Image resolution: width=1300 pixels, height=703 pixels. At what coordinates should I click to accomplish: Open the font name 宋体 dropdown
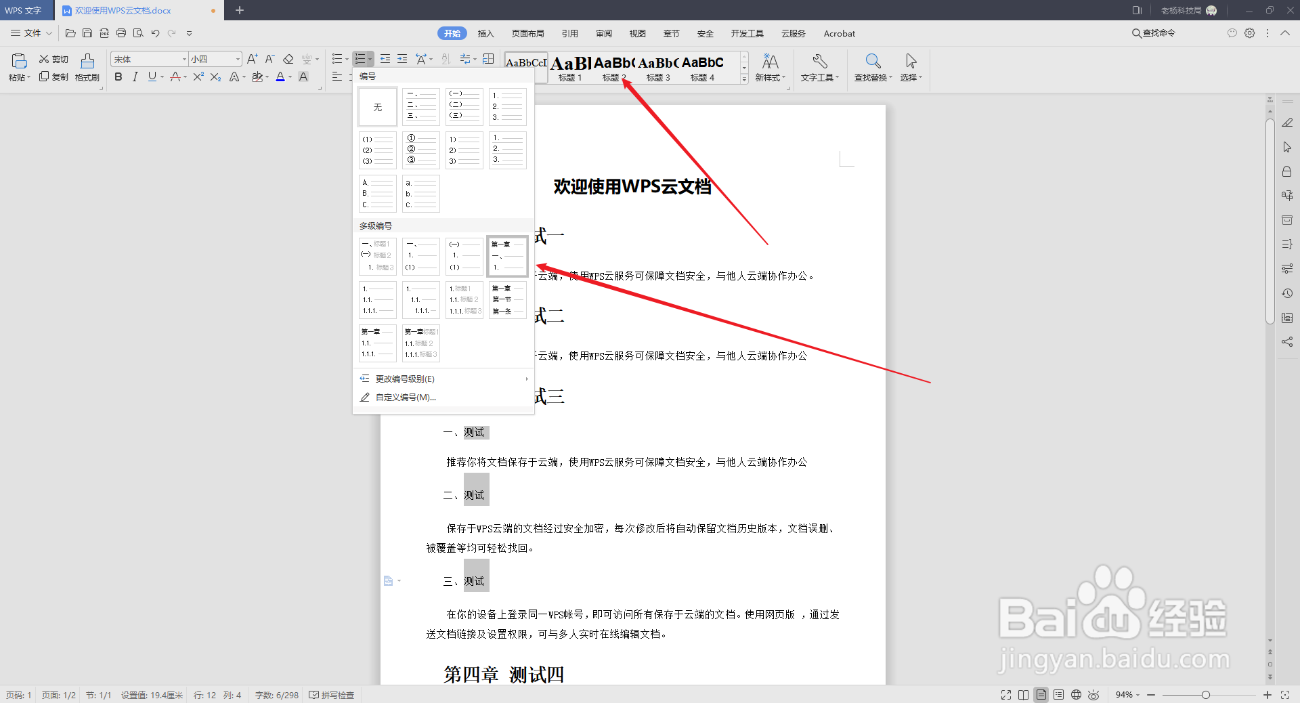click(x=184, y=60)
